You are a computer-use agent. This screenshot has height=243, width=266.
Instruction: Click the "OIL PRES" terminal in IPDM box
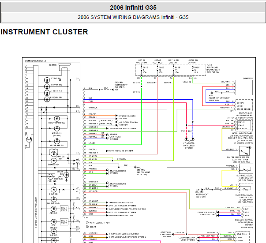click(243, 128)
